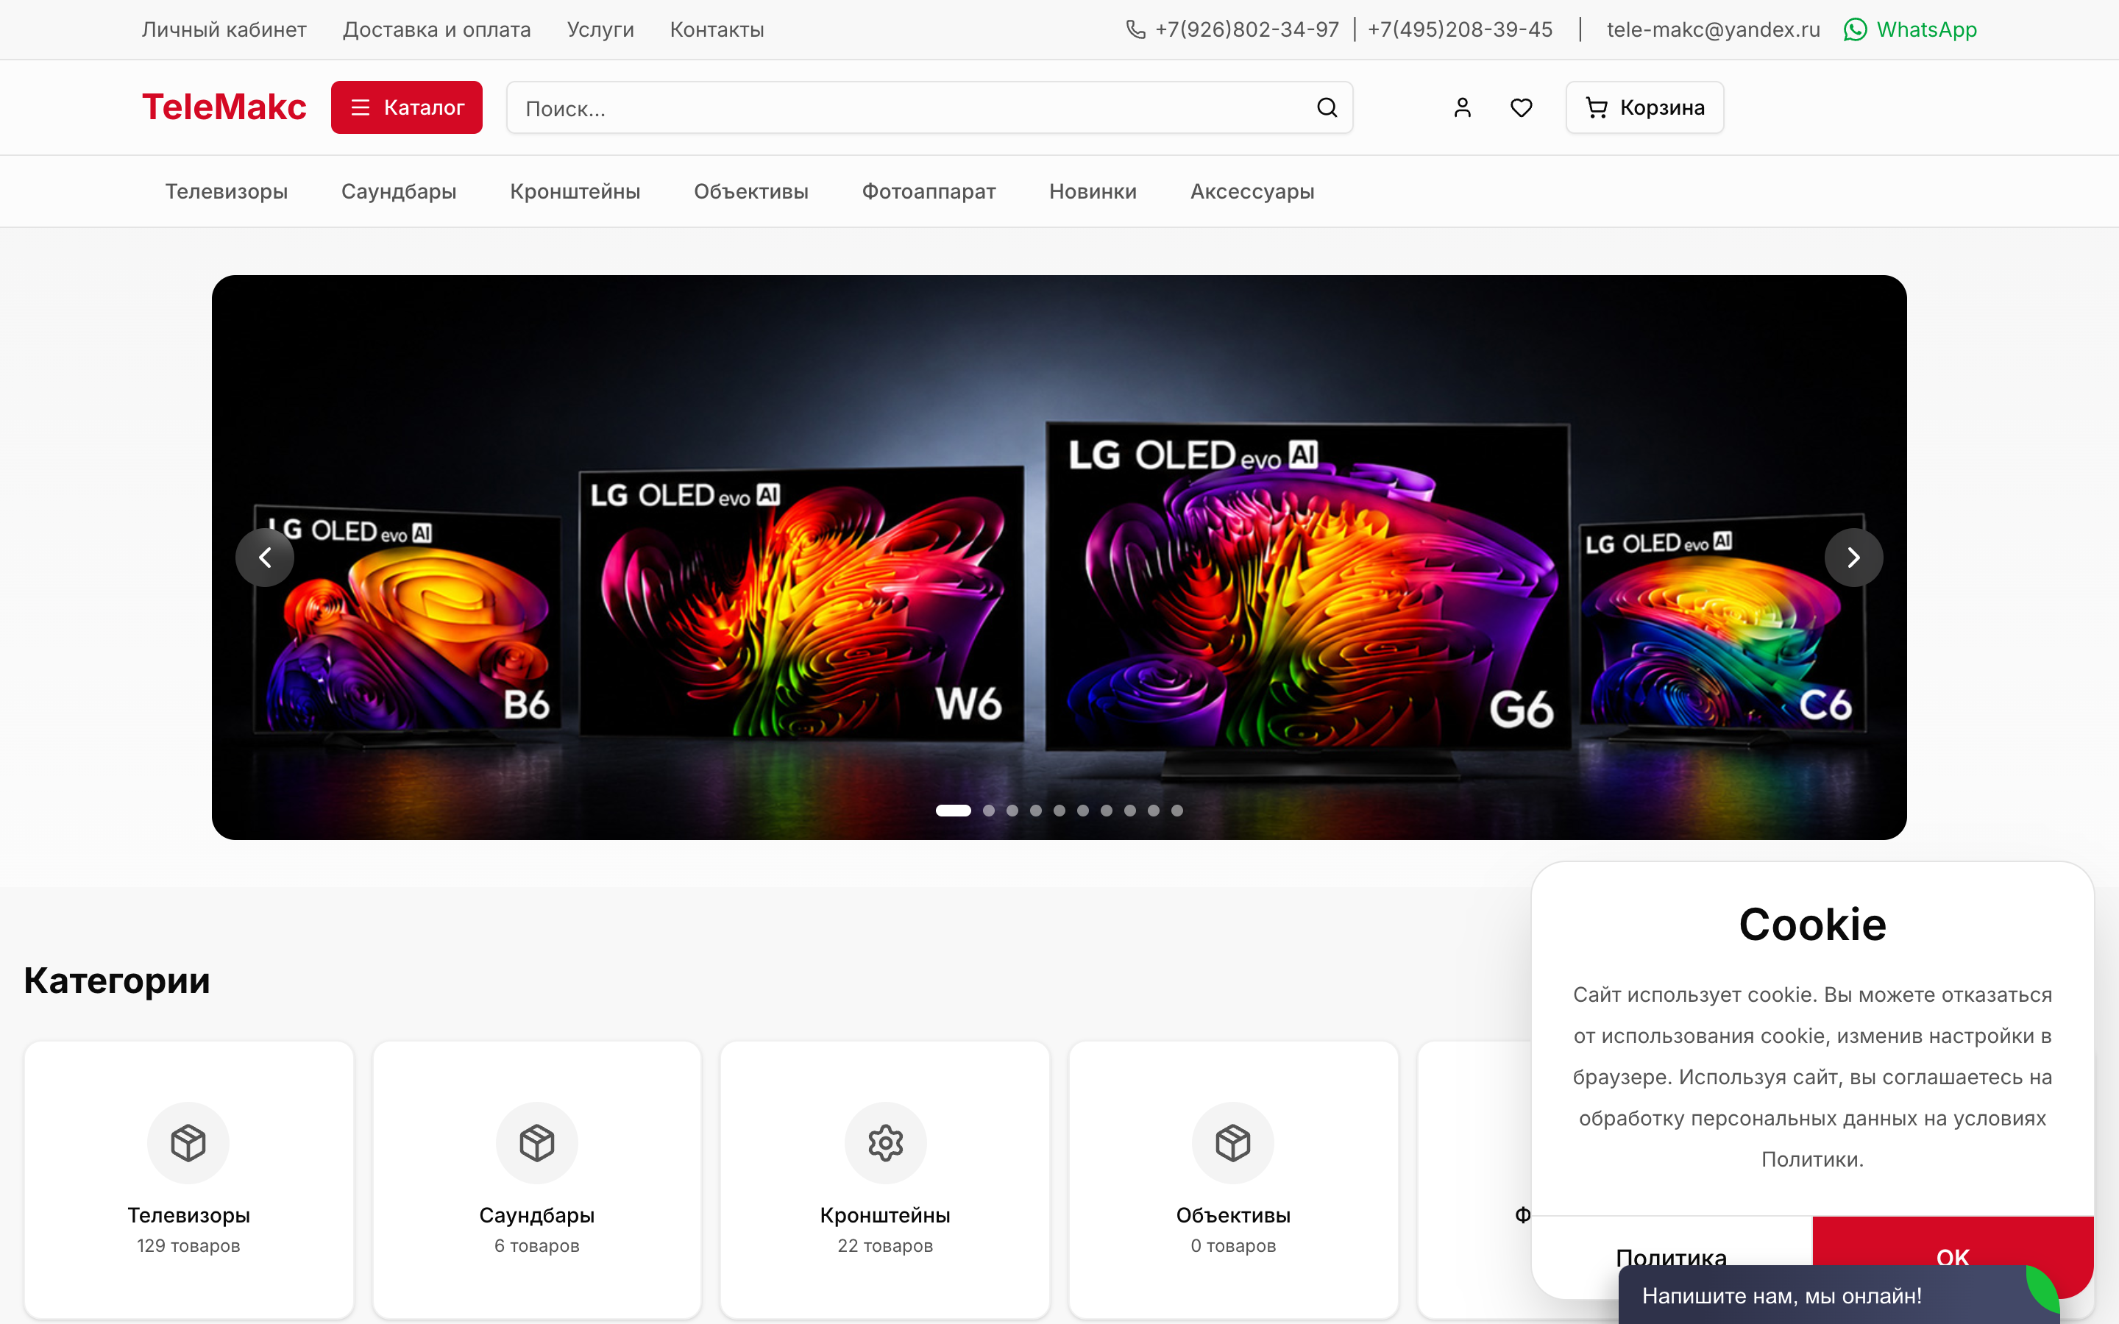Screen dimensions: 2119x1324
Task: Click the Поиск search input field
Action: click(x=930, y=107)
